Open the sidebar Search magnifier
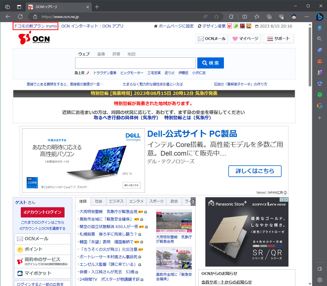 (320, 39)
